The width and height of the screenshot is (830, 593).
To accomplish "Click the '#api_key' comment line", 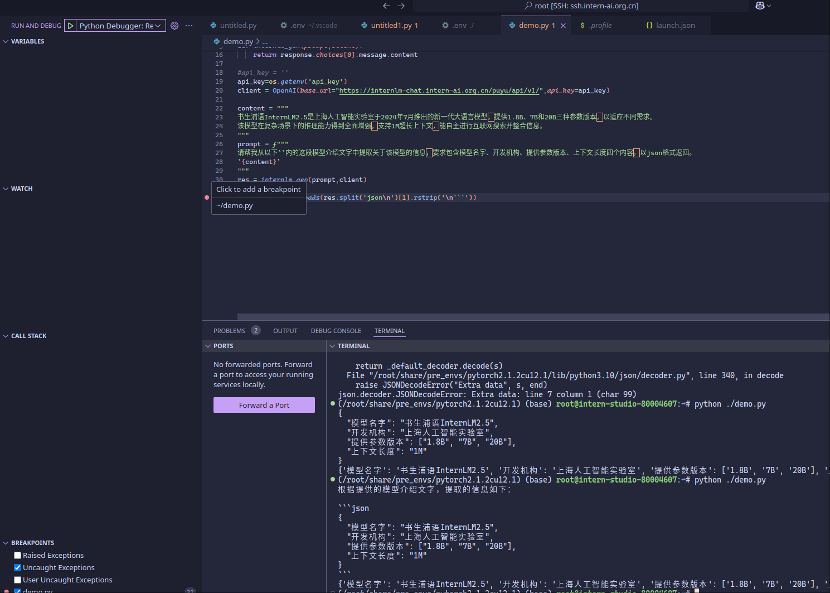I will (263, 73).
